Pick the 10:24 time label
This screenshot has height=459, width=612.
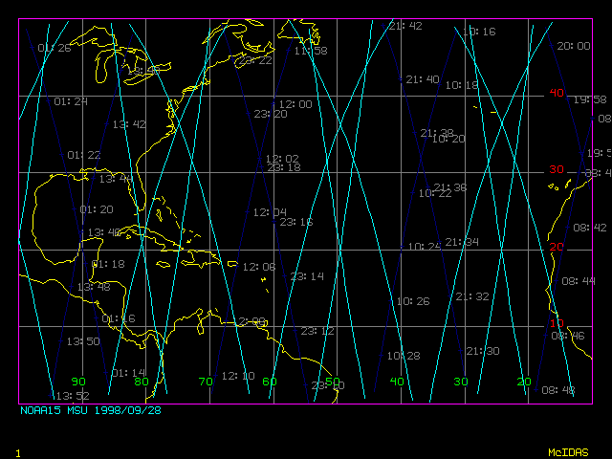pos(425,247)
